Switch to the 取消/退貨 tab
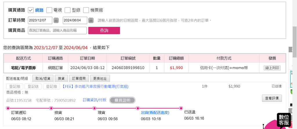 point(43,78)
